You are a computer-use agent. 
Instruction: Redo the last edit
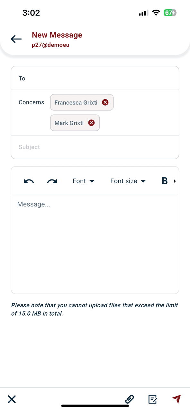coord(52,181)
